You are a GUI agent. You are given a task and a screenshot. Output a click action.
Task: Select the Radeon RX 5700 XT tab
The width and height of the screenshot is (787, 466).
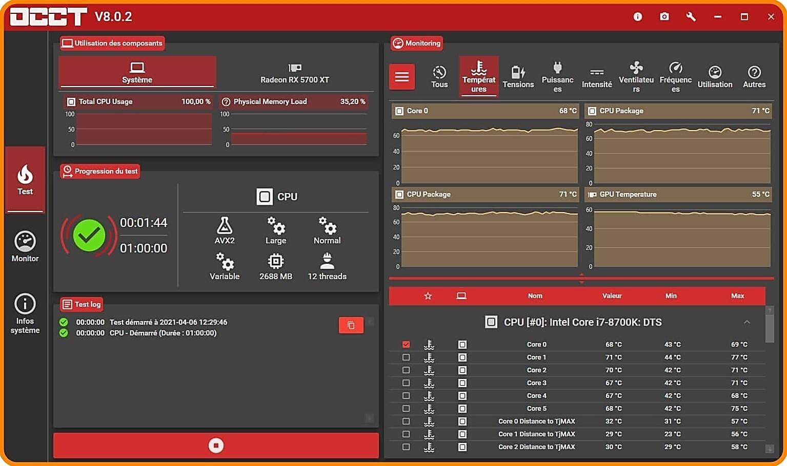pos(295,72)
